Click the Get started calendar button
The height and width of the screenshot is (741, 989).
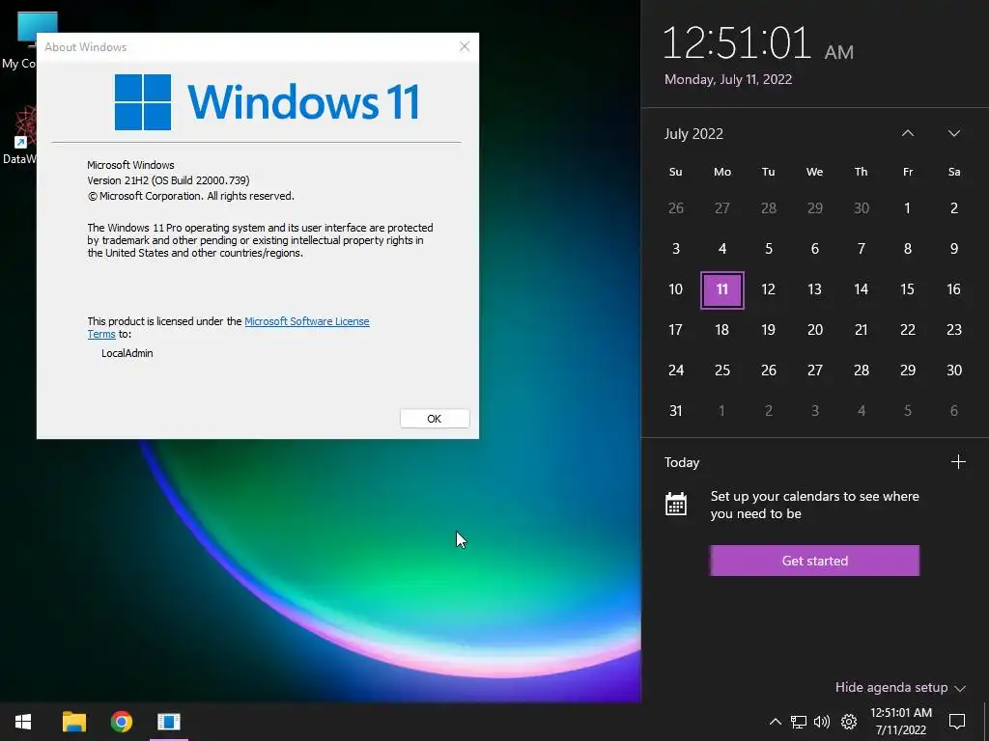[814, 561]
